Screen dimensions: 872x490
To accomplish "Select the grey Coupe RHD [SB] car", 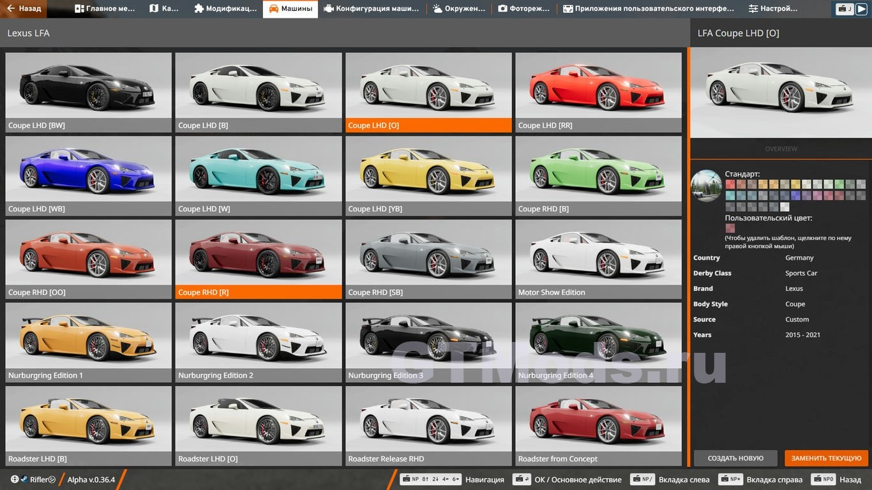I will point(428,259).
